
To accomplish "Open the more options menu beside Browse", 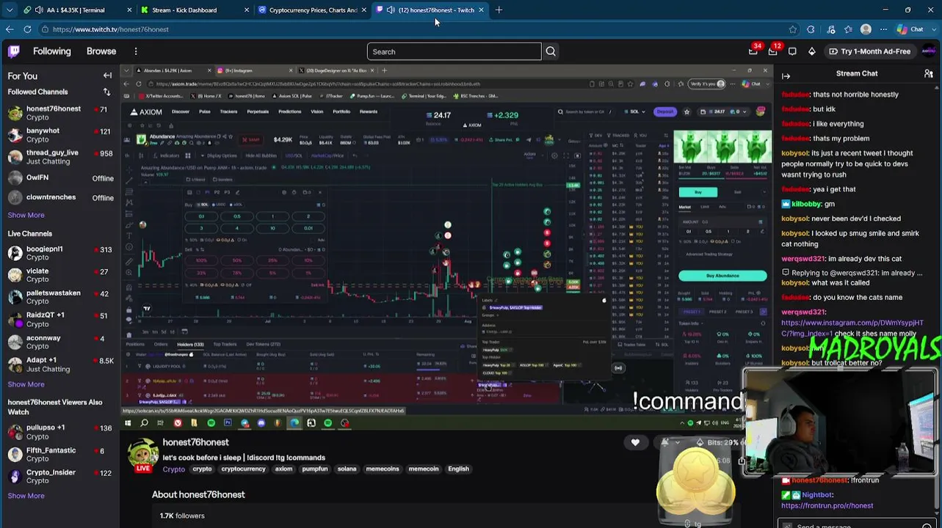I will point(136,51).
